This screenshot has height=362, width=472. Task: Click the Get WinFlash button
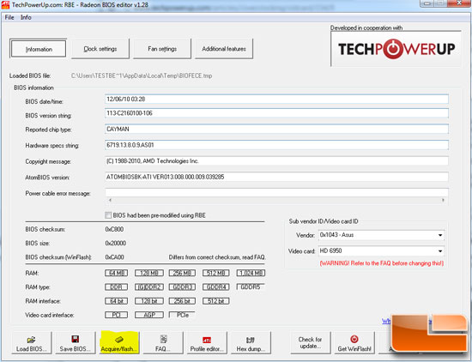pyautogui.click(x=354, y=343)
